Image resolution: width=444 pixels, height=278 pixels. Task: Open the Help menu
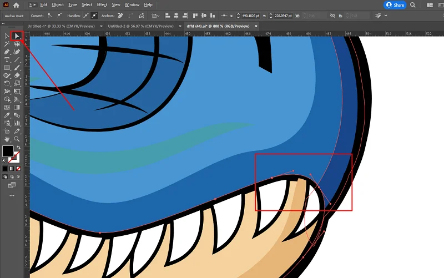(x=148, y=5)
